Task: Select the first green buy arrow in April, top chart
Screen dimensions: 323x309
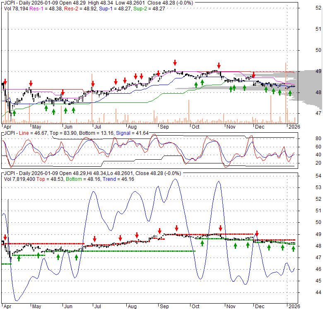Action: pos(14,112)
